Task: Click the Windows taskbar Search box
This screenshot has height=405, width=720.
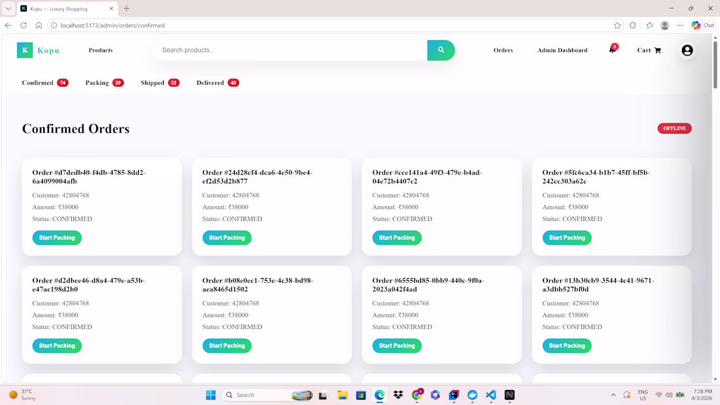Action: 268,395
